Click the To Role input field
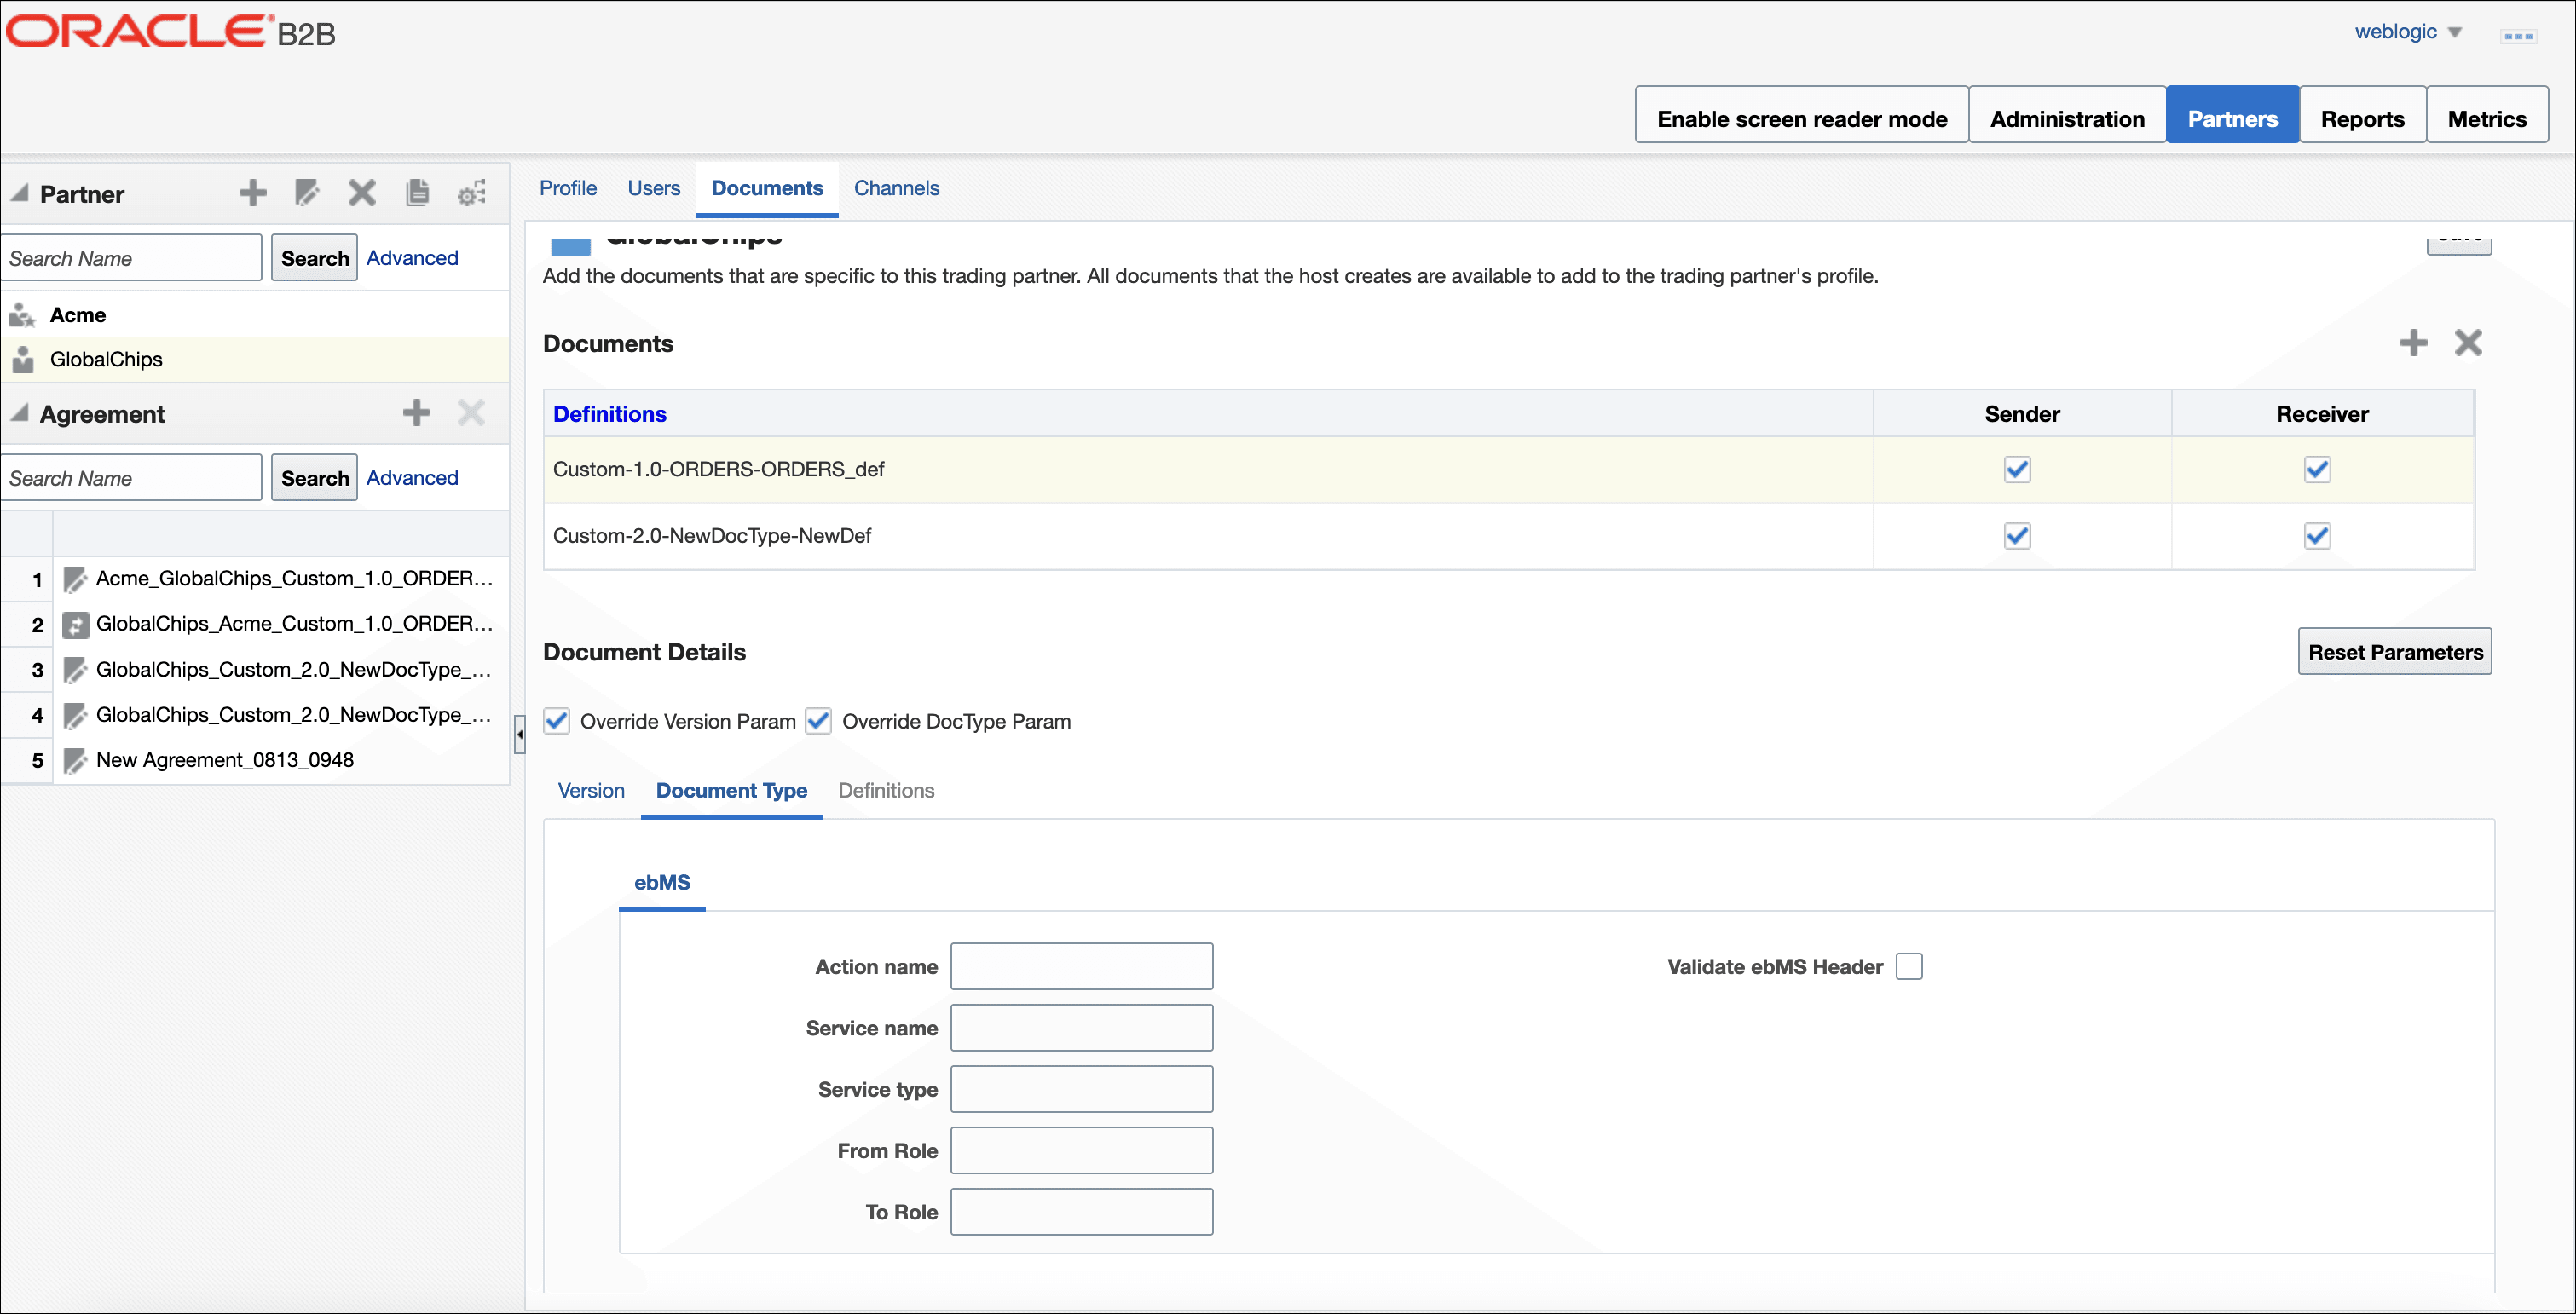Viewport: 2576px width, 1314px height. click(1081, 1212)
